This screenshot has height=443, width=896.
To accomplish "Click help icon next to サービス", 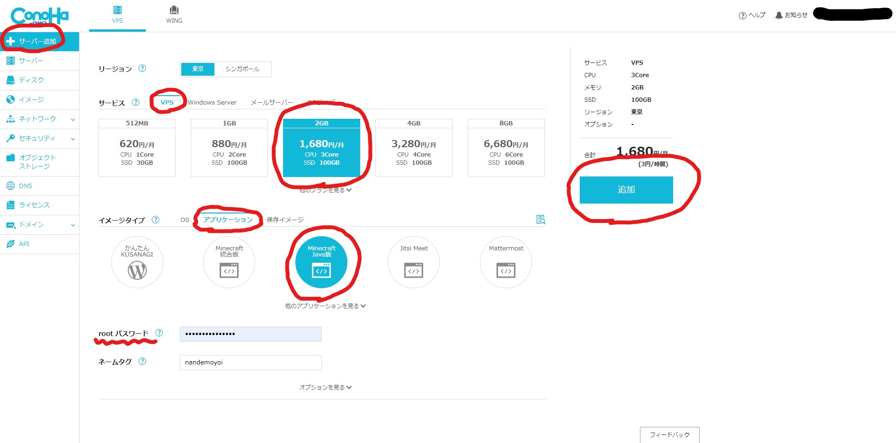I will (135, 102).
